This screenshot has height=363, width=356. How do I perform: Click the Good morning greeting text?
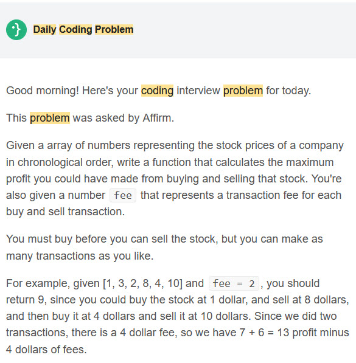point(43,91)
